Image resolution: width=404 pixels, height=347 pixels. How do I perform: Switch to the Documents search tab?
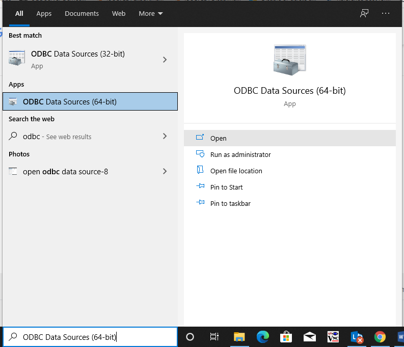click(80, 14)
